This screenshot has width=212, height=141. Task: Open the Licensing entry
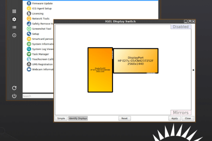coord(38,13)
